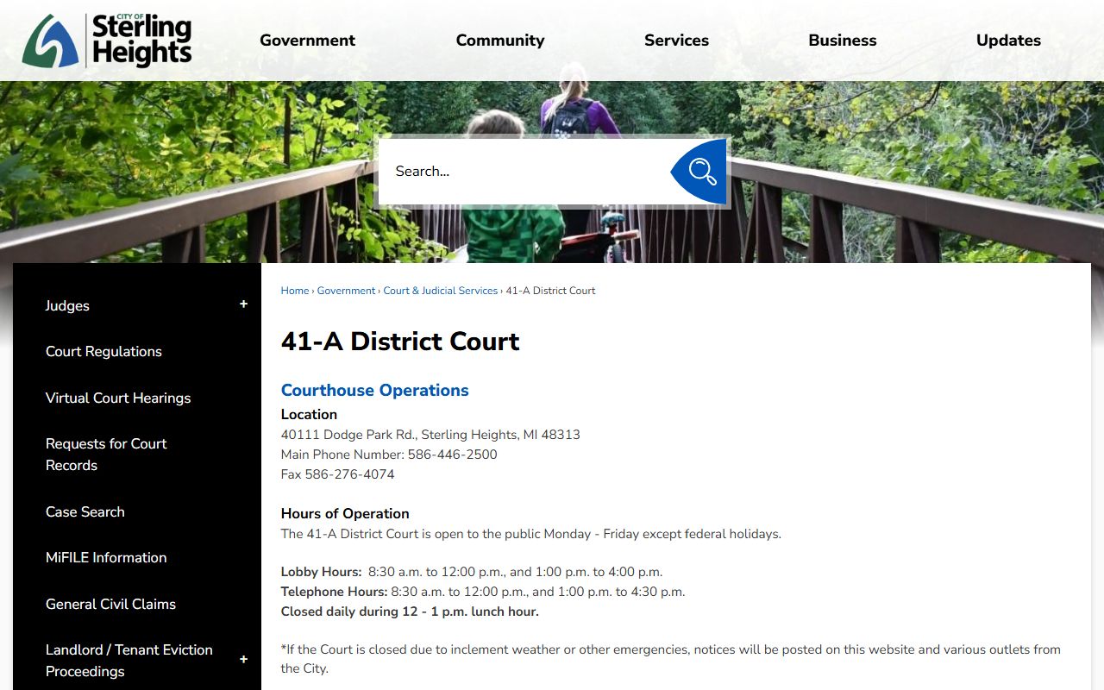This screenshot has width=1104, height=690.
Task: Expand the Judges submenu plus sign
Action: click(243, 304)
